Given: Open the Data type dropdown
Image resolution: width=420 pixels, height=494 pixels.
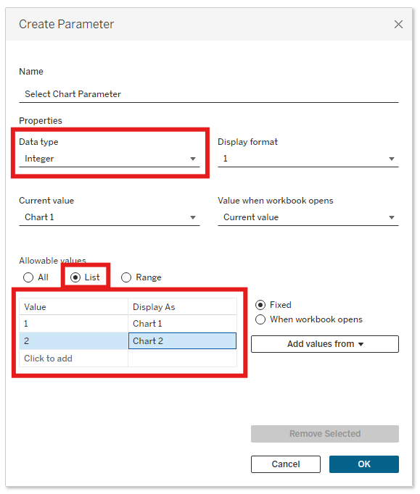Looking at the screenshot, I should click(x=110, y=159).
